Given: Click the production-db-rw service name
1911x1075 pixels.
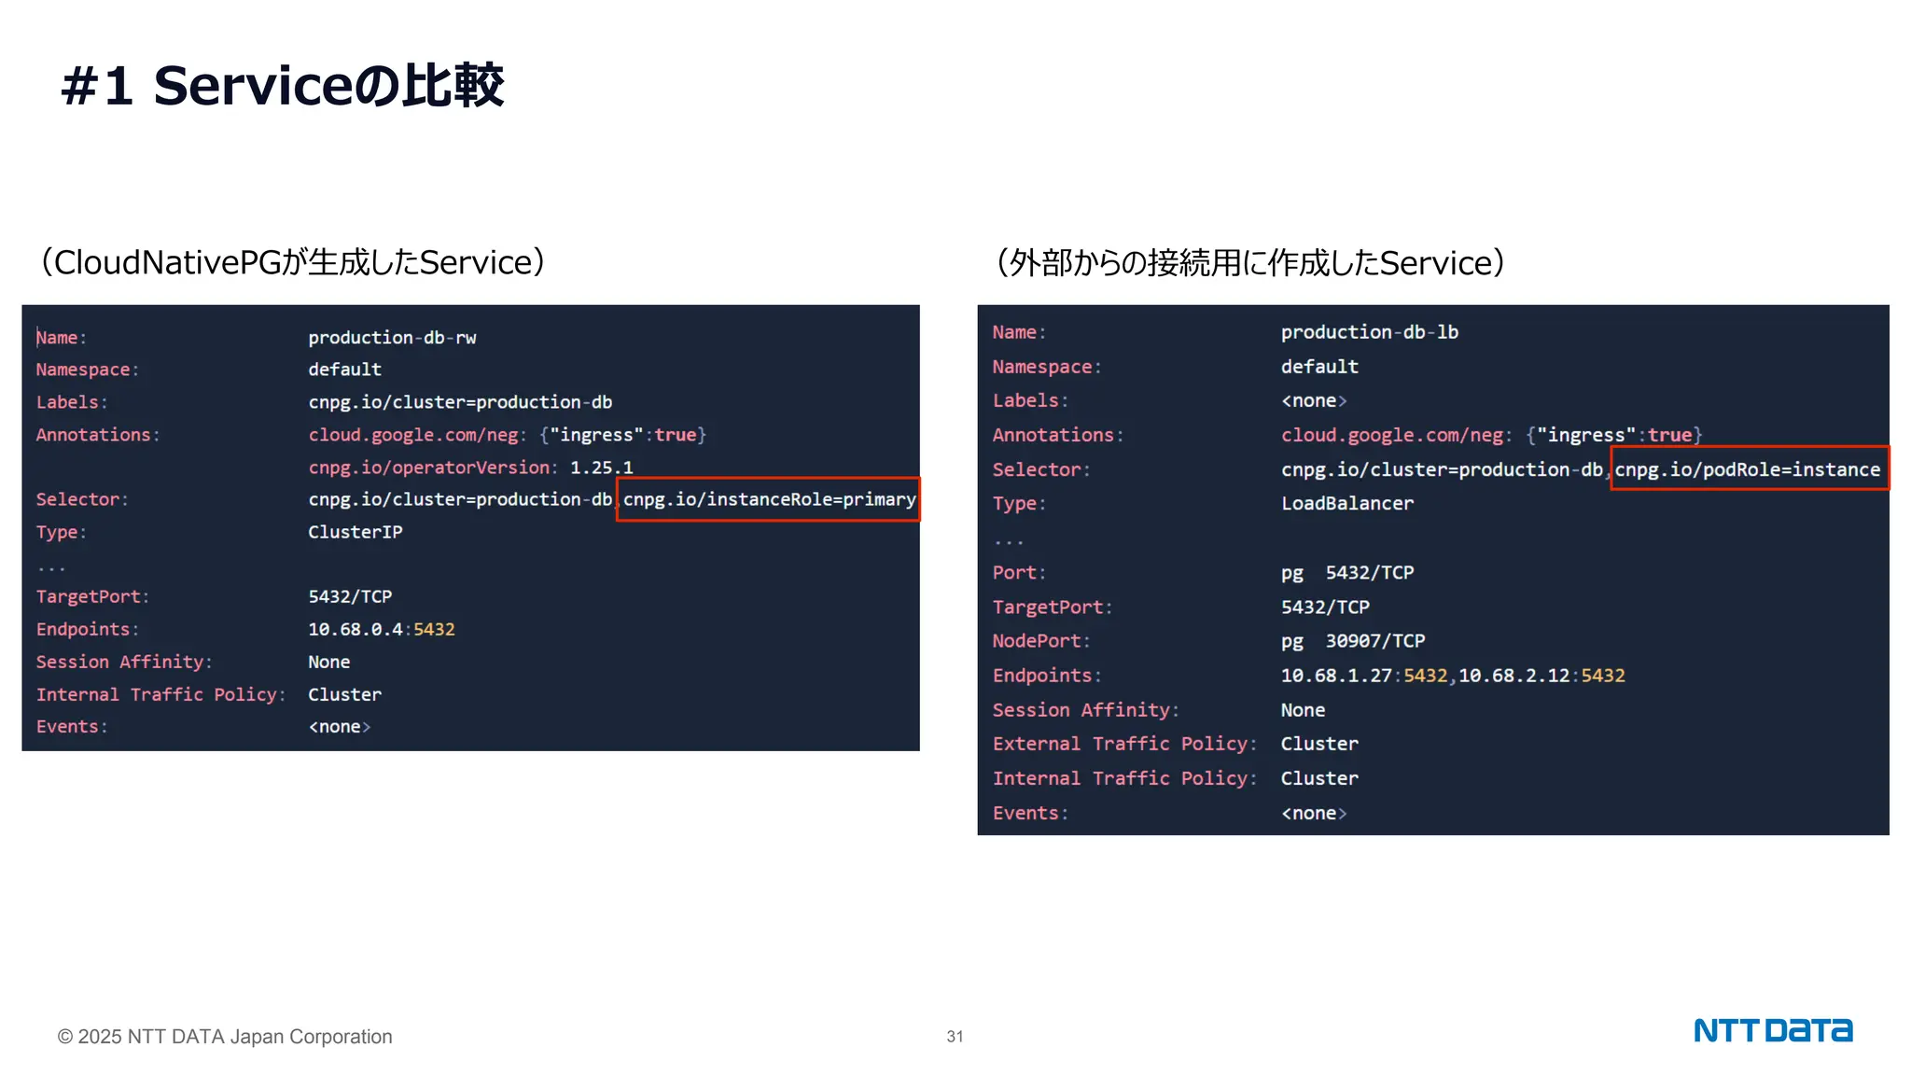Looking at the screenshot, I should [x=392, y=338].
